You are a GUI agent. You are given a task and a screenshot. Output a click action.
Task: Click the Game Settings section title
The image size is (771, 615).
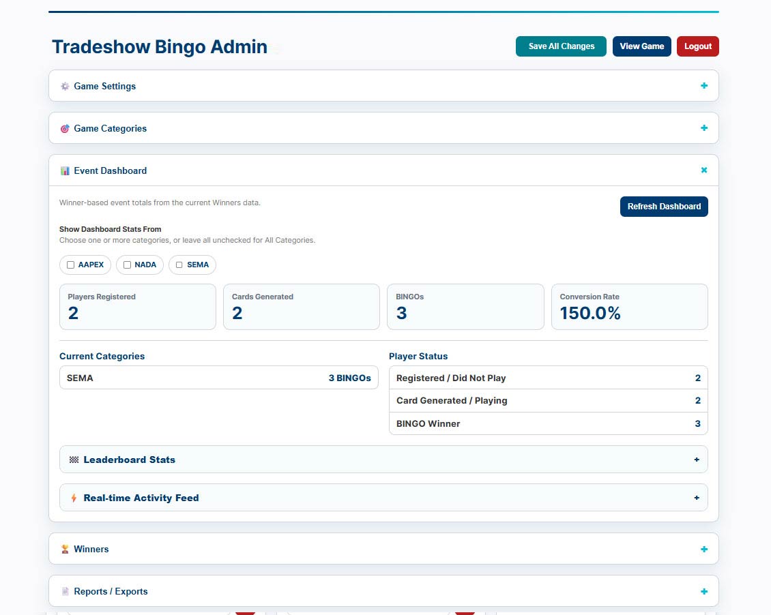(105, 87)
